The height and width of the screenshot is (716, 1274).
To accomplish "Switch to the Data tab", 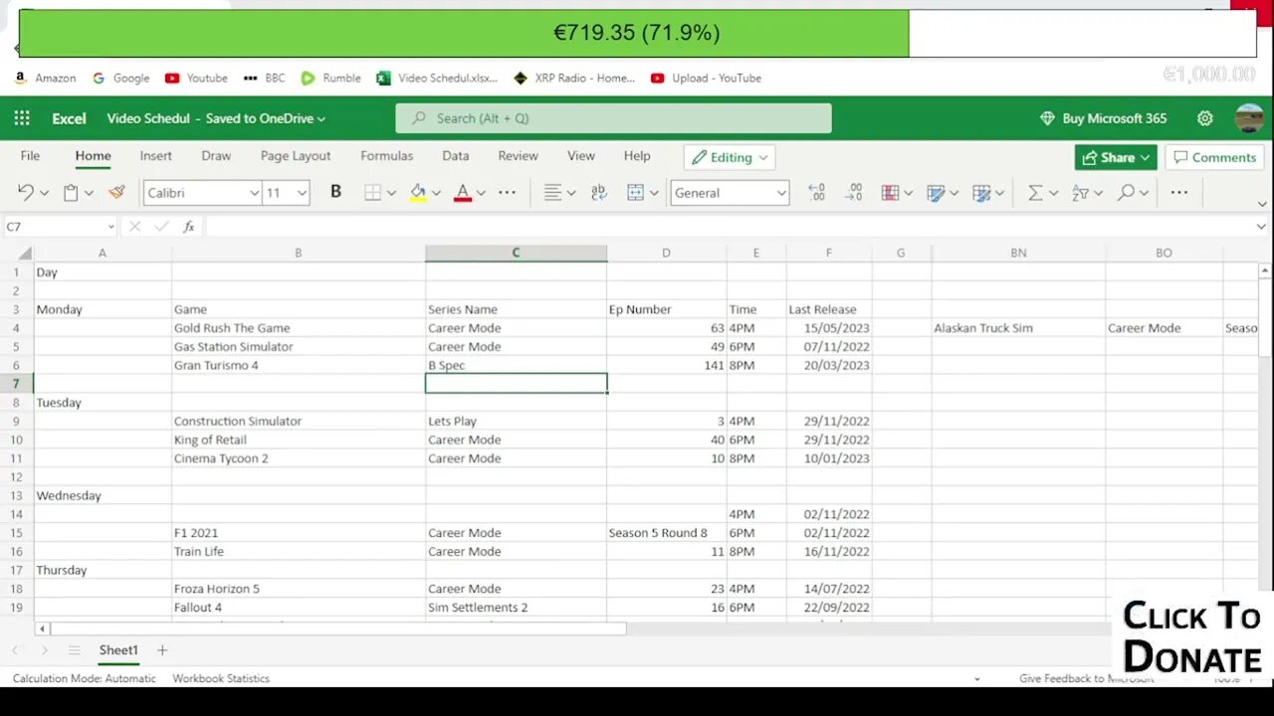I will tap(456, 156).
